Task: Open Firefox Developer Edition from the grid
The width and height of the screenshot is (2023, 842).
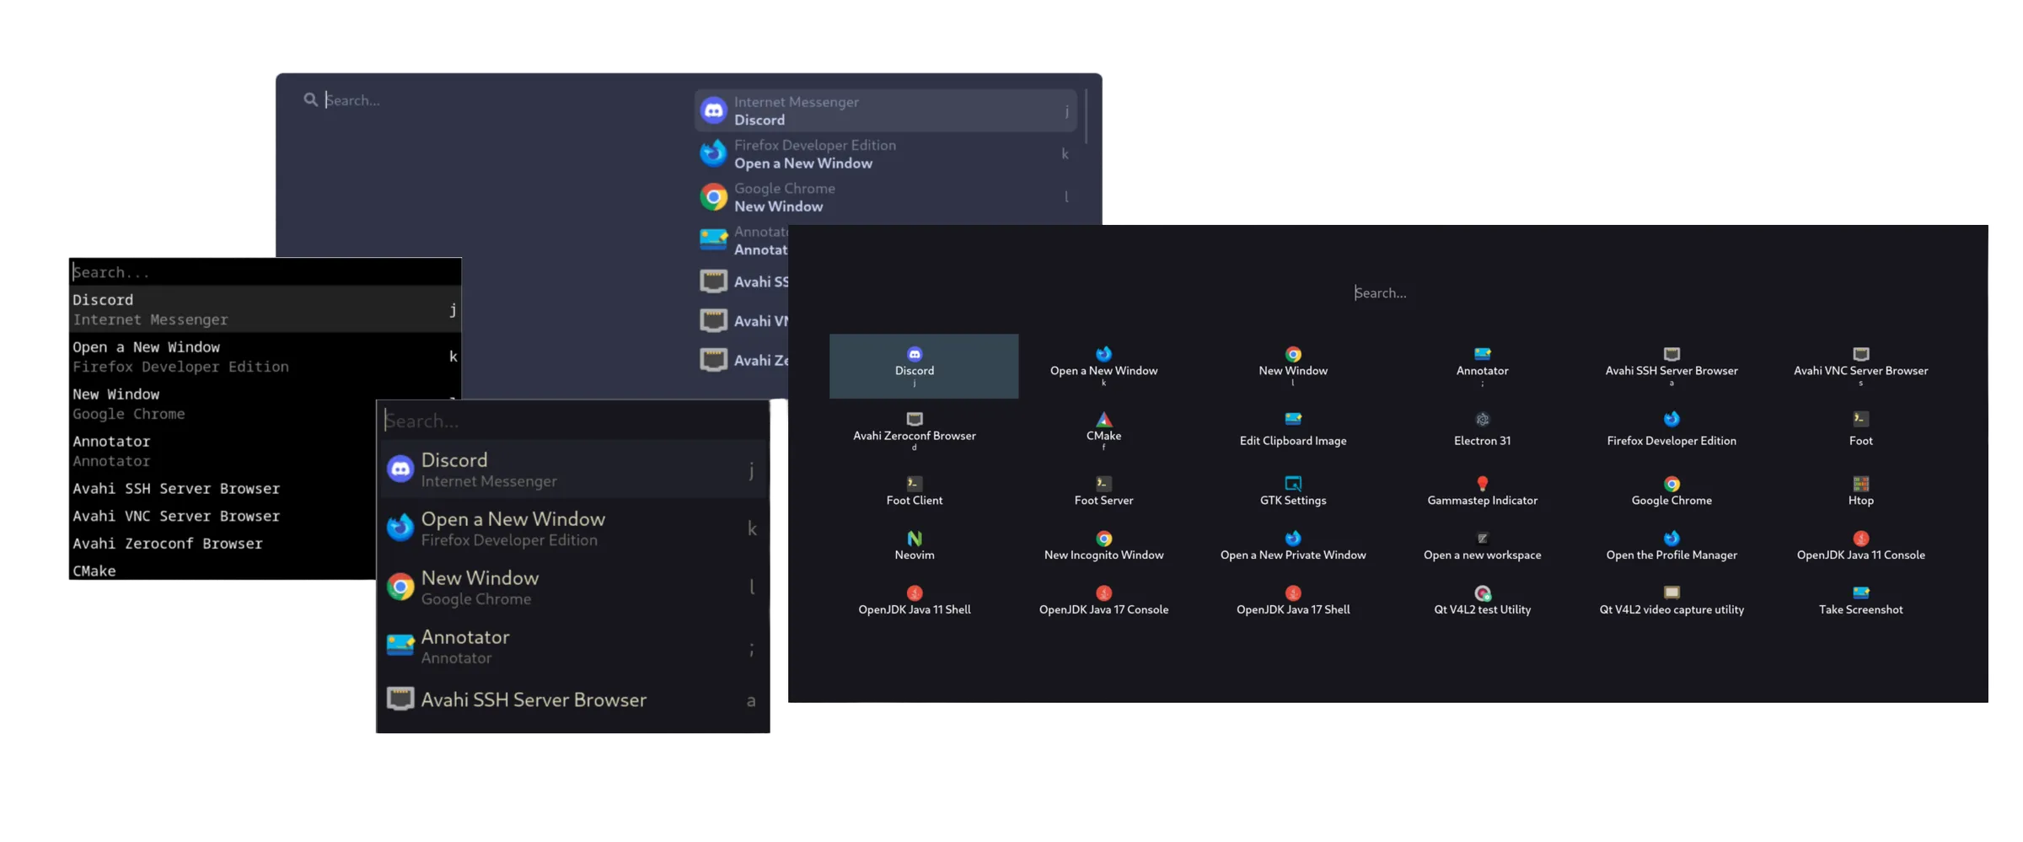Action: click(x=1672, y=432)
